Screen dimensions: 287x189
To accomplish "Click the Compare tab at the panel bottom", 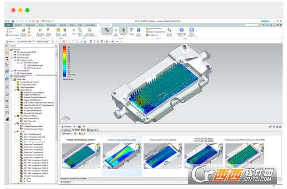I will coord(66,182).
